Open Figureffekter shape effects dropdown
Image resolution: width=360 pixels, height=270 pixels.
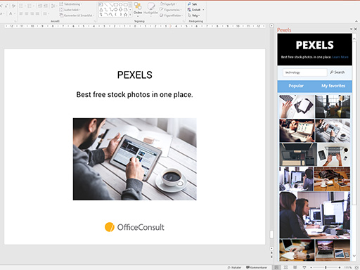[171, 15]
